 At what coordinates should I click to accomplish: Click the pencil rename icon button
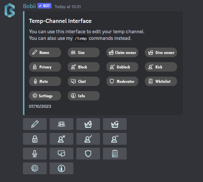35,124
